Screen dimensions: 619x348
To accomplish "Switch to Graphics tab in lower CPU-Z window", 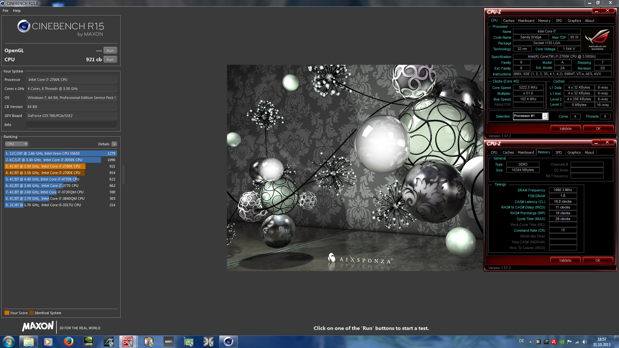I will coord(574,152).
